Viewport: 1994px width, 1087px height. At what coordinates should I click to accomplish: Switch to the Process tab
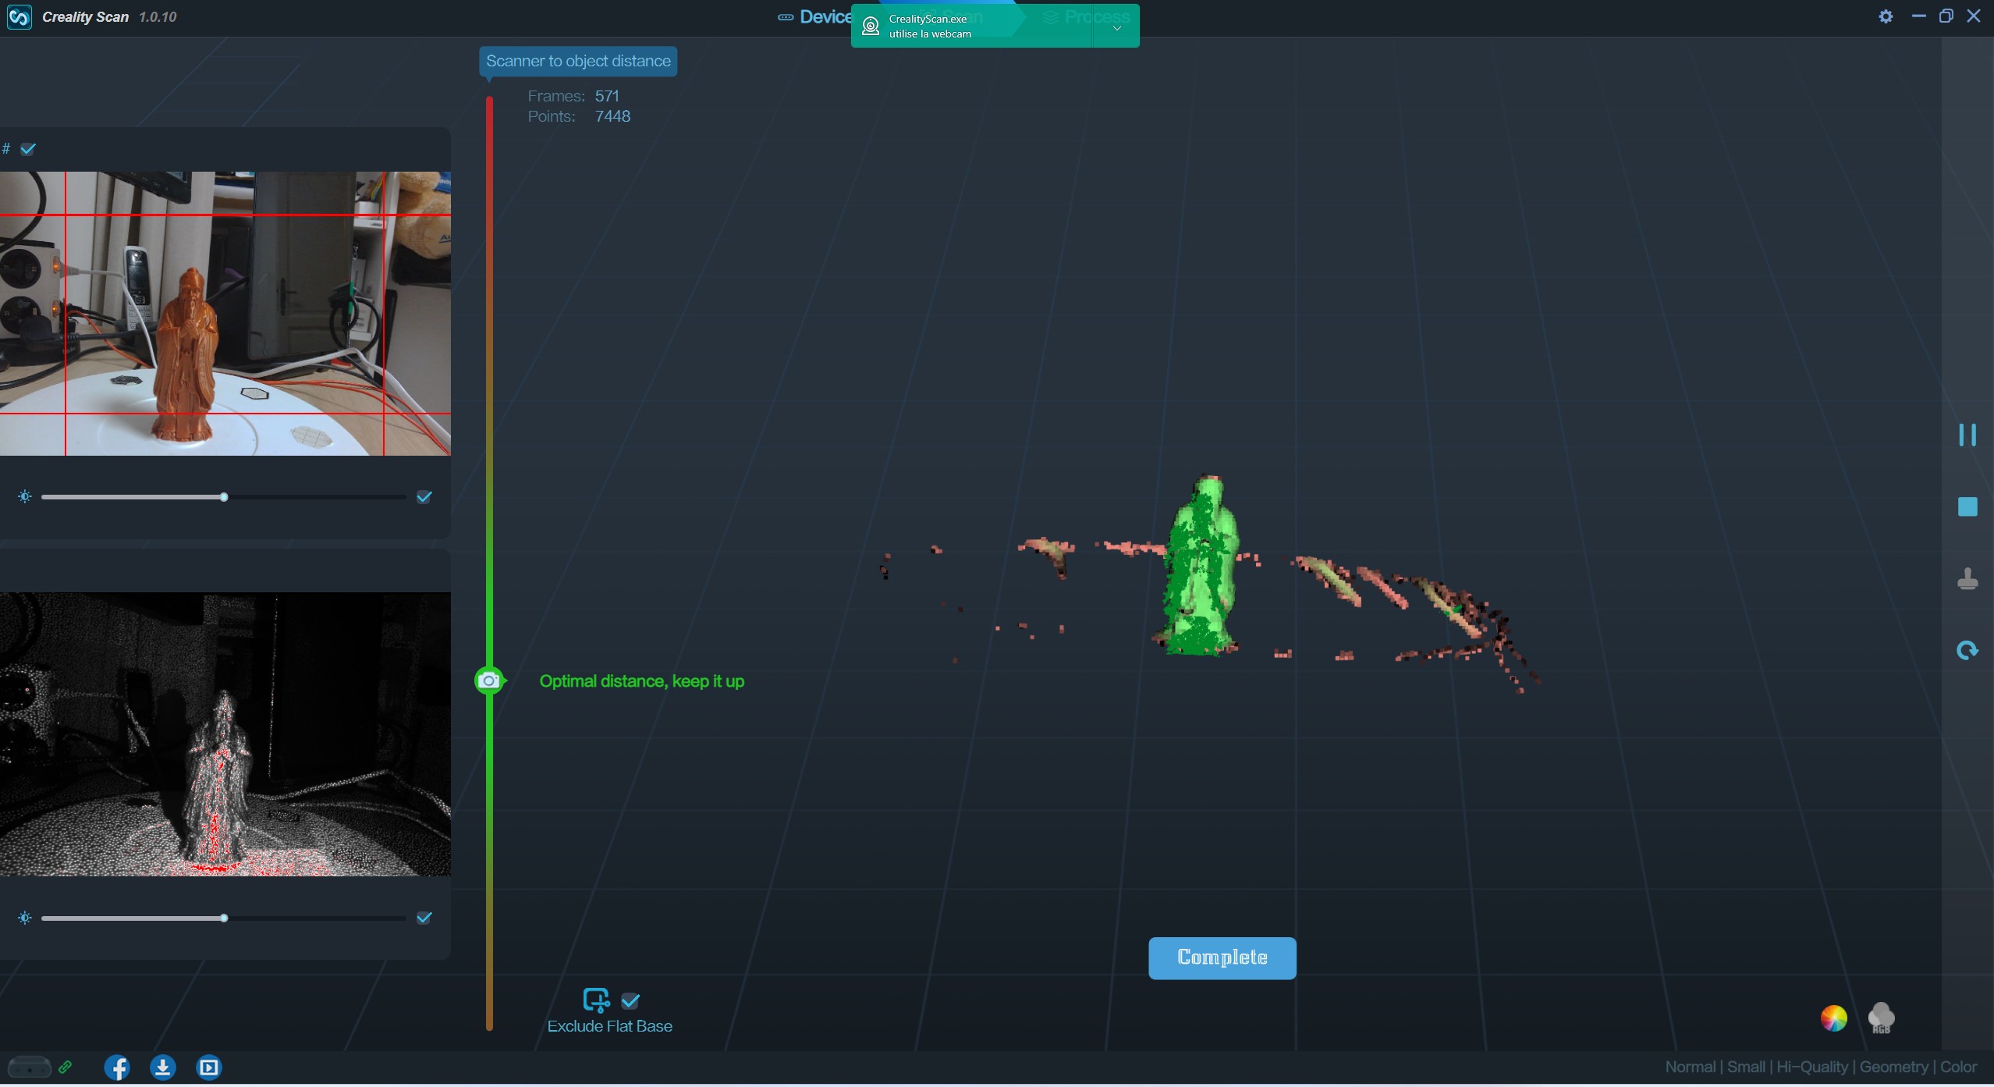pos(1087,16)
